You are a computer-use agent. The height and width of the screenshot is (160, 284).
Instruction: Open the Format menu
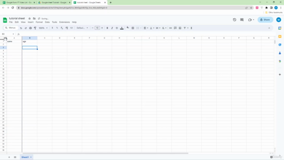[x=39, y=22]
